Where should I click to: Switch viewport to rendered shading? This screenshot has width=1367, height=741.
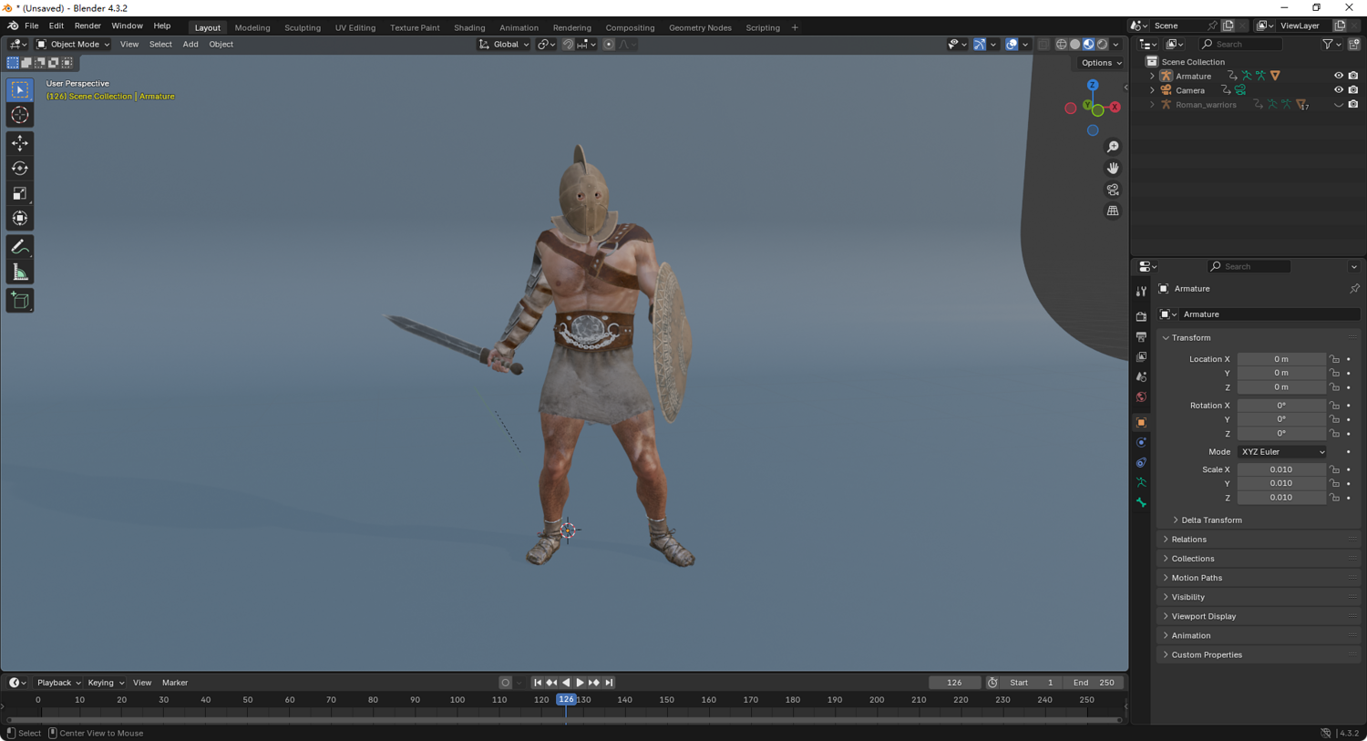tap(1102, 44)
